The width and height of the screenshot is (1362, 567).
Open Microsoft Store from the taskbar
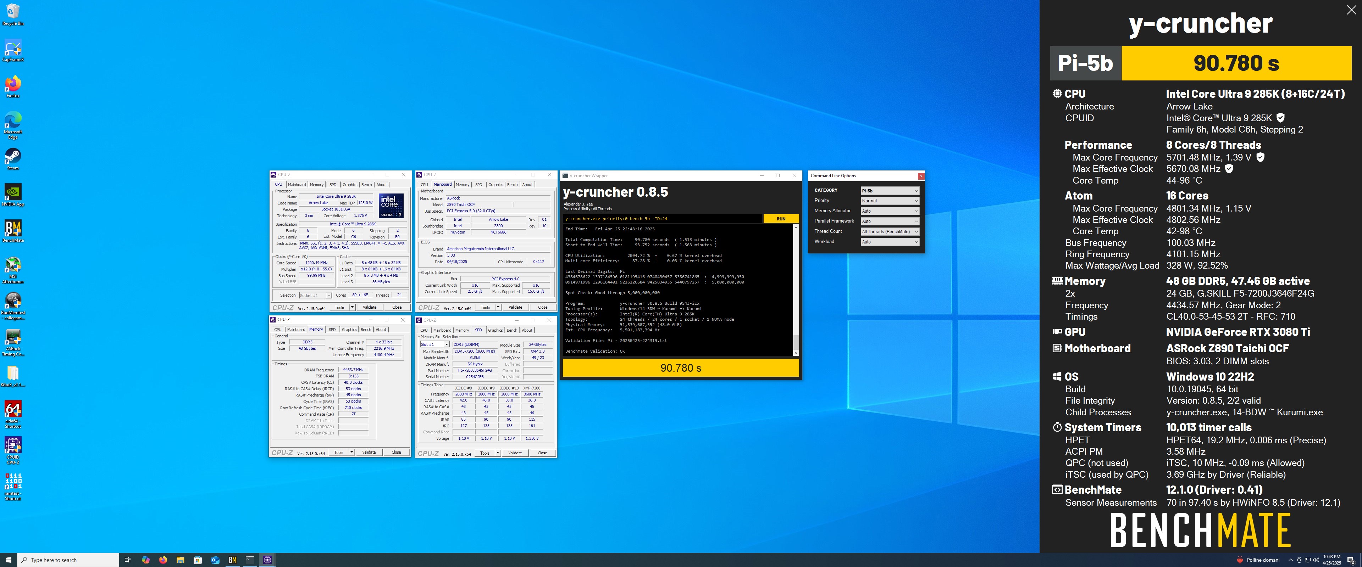click(198, 560)
